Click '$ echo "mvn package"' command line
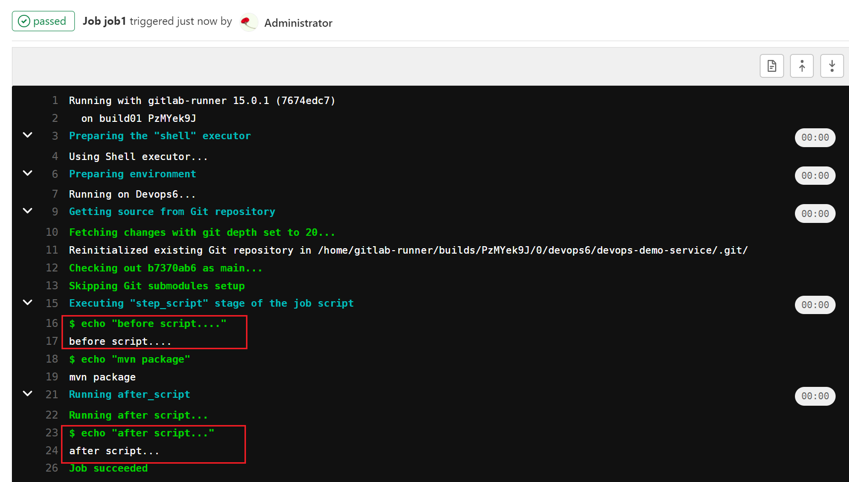The image size is (849, 482). click(129, 359)
